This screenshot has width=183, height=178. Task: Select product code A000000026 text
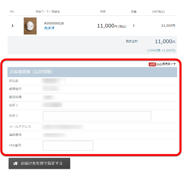tap(54, 23)
